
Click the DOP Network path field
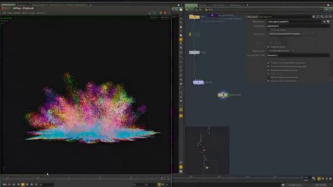[x=294, y=22]
